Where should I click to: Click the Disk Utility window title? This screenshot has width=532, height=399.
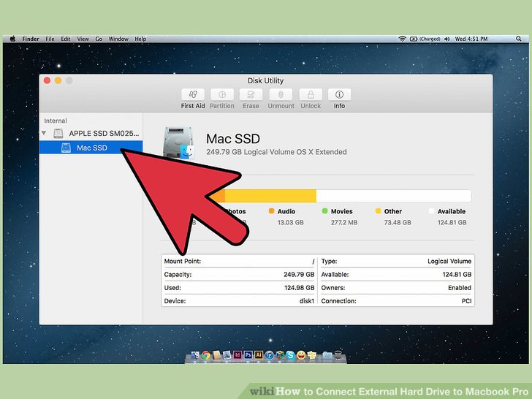point(265,80)
